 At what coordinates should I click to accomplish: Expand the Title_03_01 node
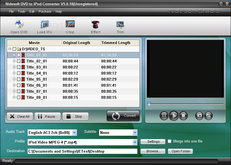(14, 67)
